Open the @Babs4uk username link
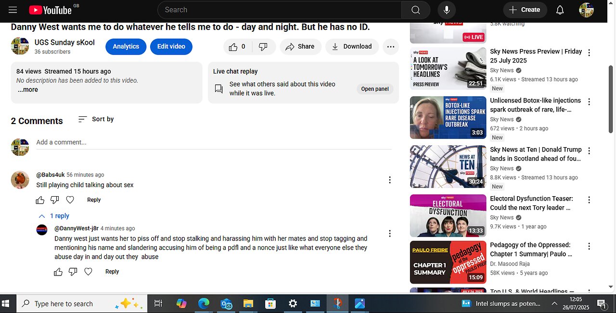The image size is (616, 313). [x=51, y=175]
